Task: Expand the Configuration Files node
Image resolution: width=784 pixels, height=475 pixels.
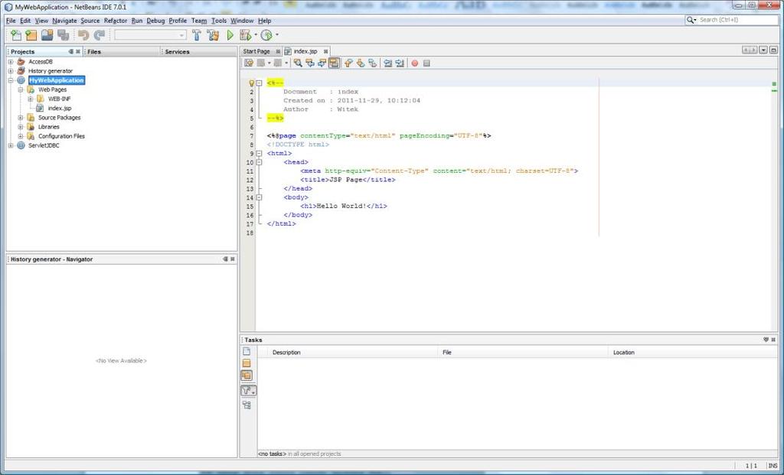Action: click(21, 136)
